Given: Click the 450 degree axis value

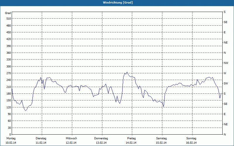Looking at the screenshot, I should pyautogui.click(x=9, y=32).
